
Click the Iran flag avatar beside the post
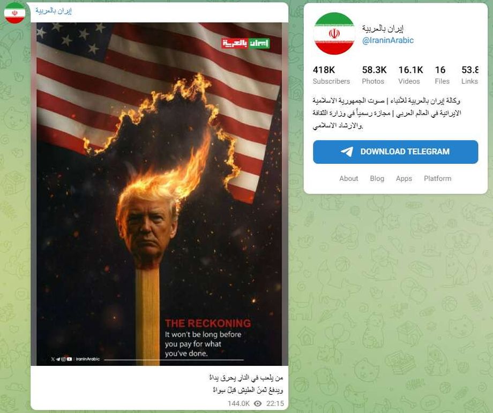click(x=14, y=13)
